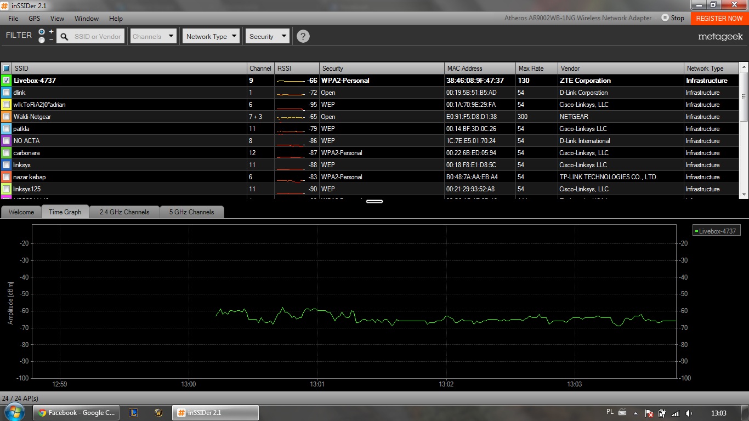Click the volume speaker tray icon
Image resolution: width=749 pixels, height=421 pixels.
click(689, 413)
